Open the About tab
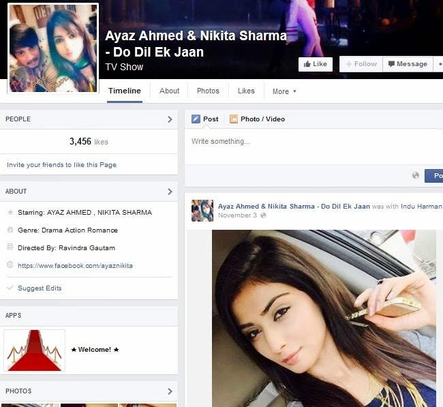Screen dimensions: 443x407 coord(169,91)
